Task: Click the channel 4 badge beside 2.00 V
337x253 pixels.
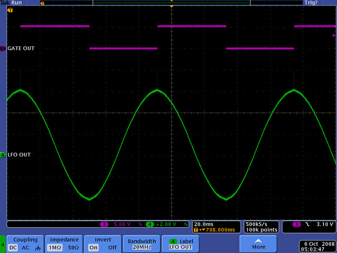Action: click(x=150, y=225)
